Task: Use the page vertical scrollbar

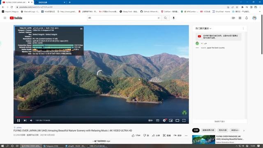Action: point(262,35)
